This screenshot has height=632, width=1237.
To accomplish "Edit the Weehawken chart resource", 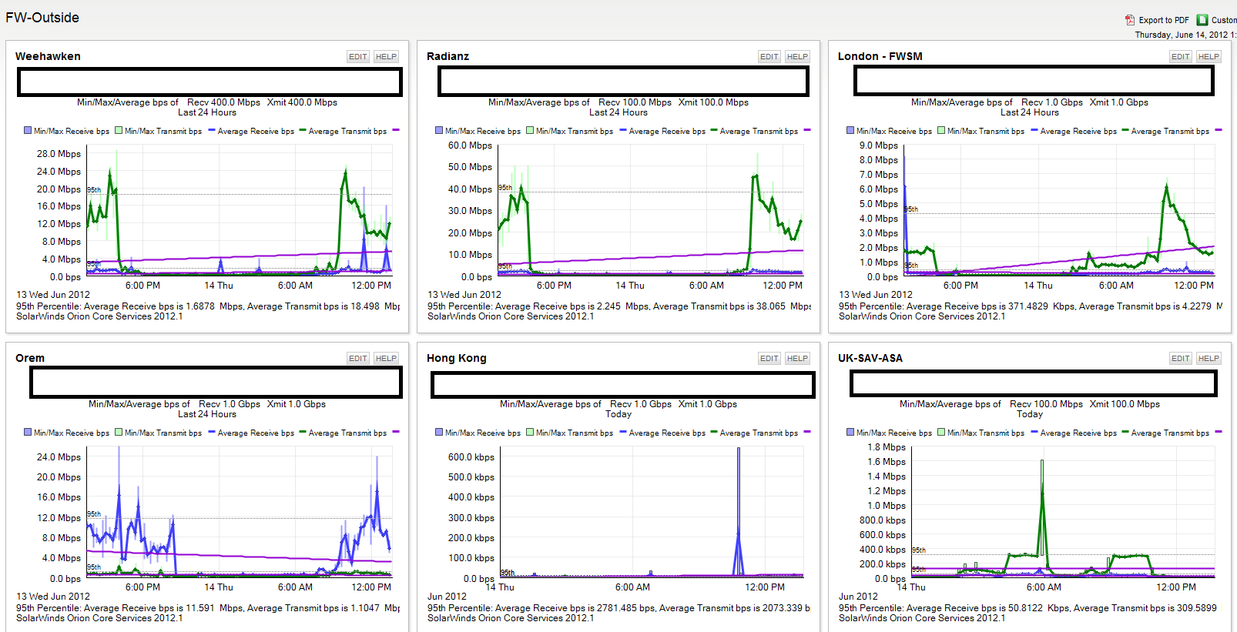I will [x=358, y=57].
